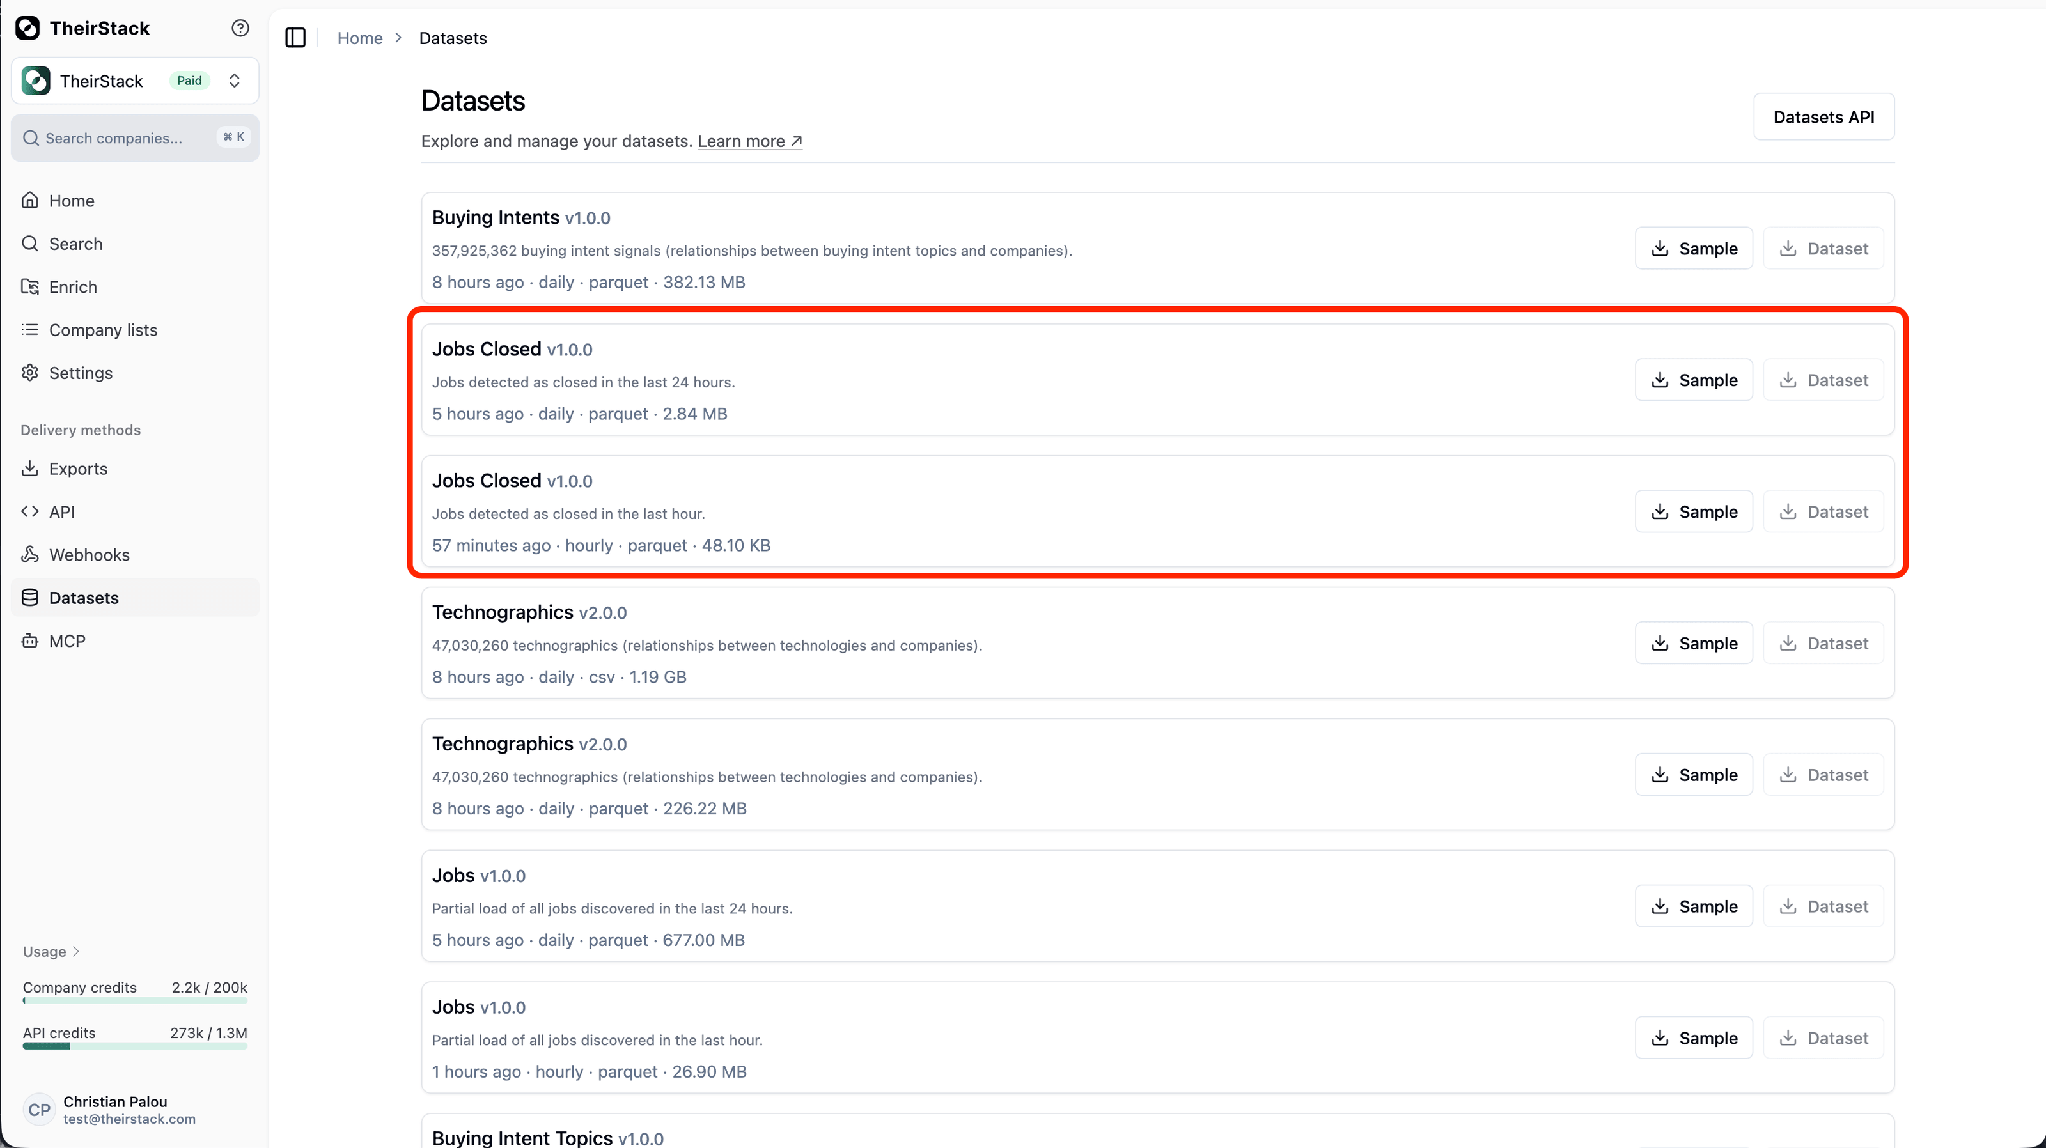Click the TheirStack logo icon
2046x1148 pixels.
pos(27,27)
